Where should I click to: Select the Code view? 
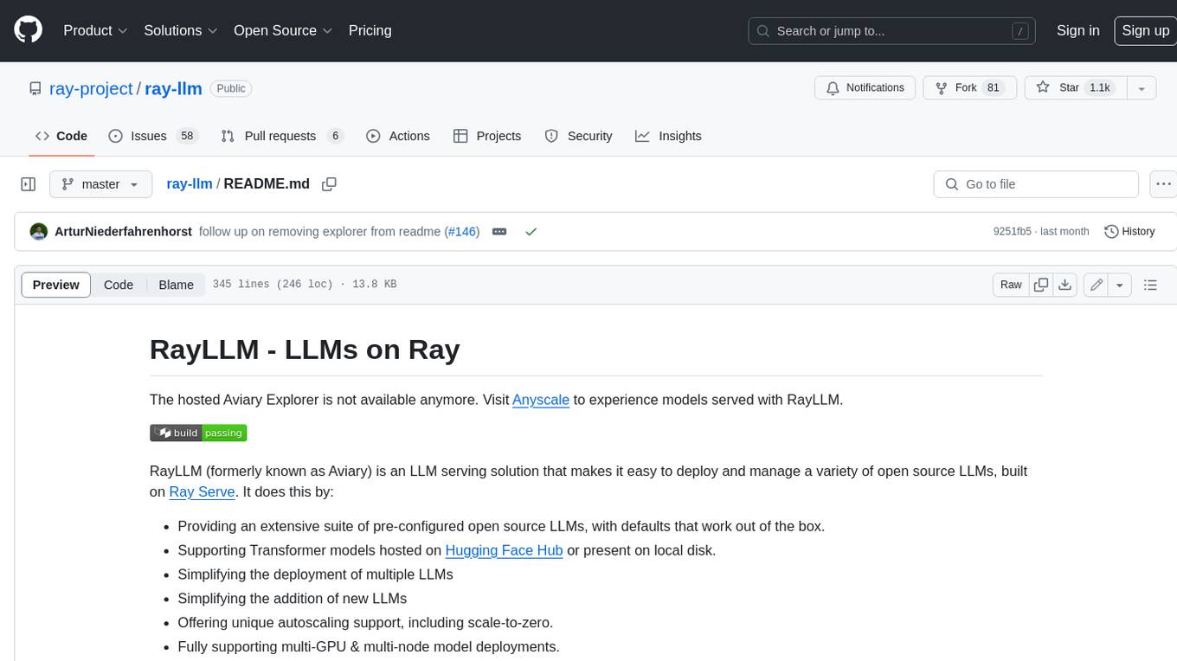click(x=119, y=285)
